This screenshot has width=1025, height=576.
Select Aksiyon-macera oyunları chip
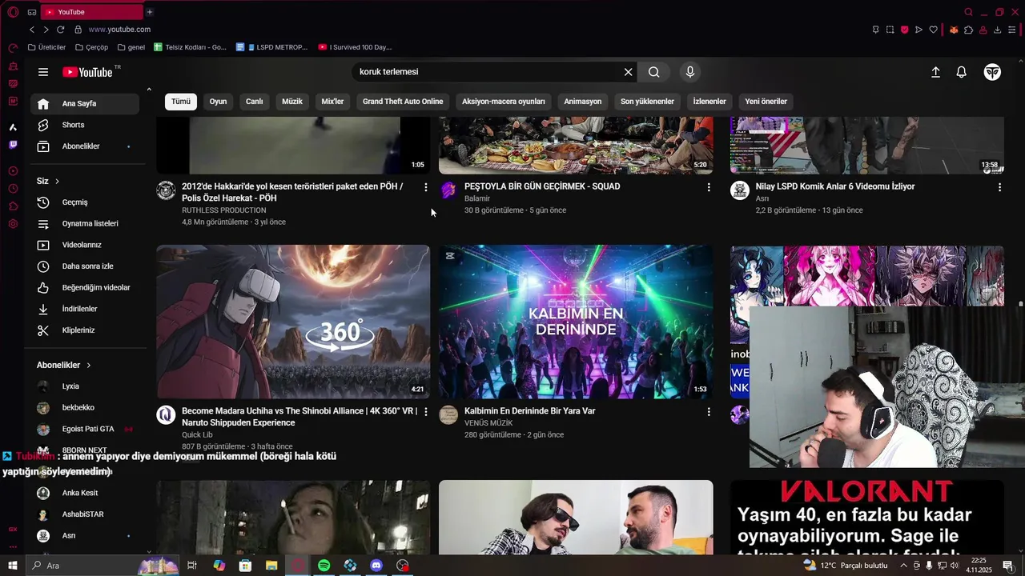click(504, 102)
